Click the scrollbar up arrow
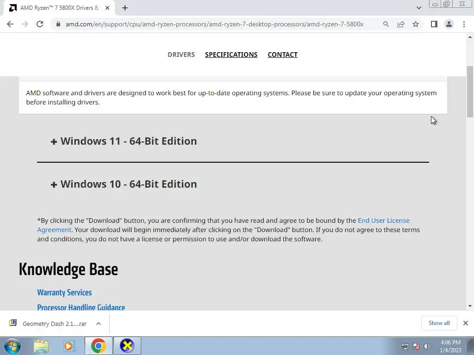Image resolution: width=474 pixels, height=355 pixels. 470,37
